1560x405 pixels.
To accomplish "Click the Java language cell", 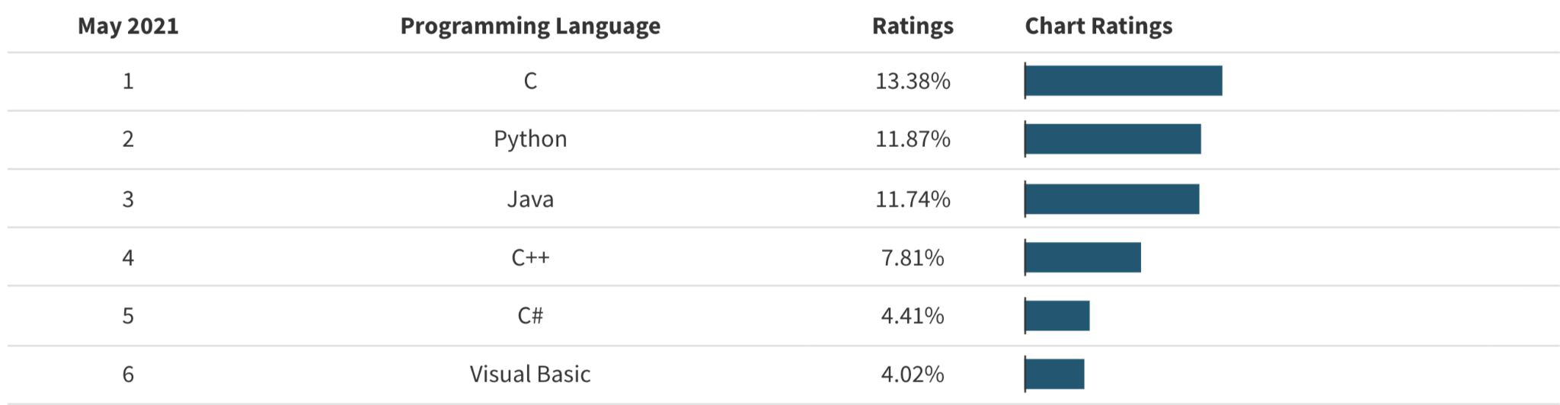I will (x=530, y=199).
